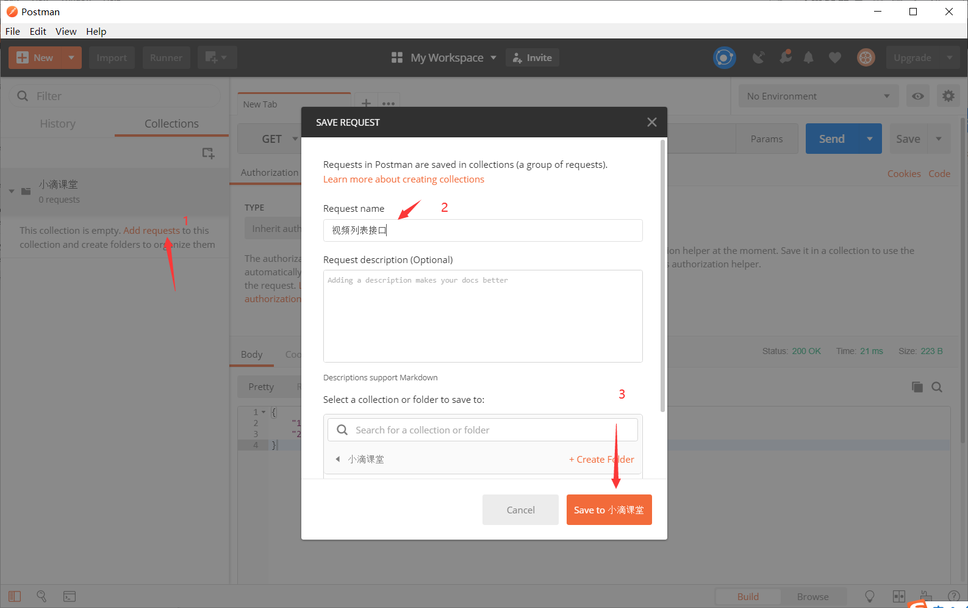Open the Save dropdown arrow
Screen dimensions: 968x608
click(x=939, y=139)
